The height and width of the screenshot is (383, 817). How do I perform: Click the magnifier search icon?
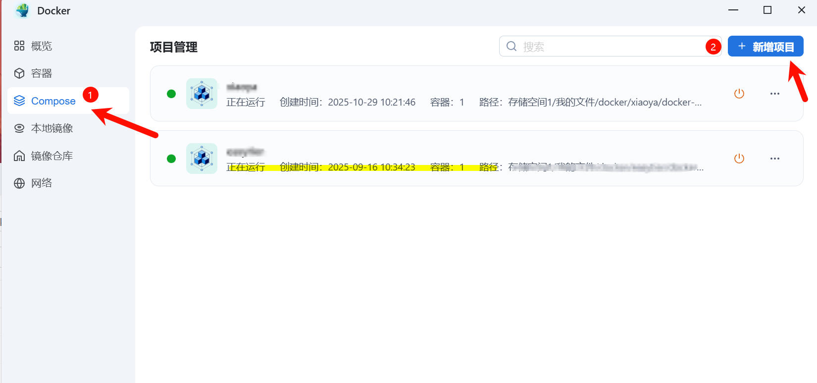(511, 47)
